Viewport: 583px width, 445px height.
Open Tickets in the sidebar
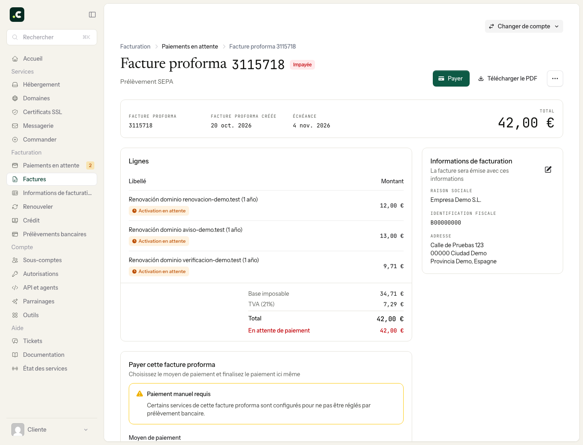tap(52, 341)
